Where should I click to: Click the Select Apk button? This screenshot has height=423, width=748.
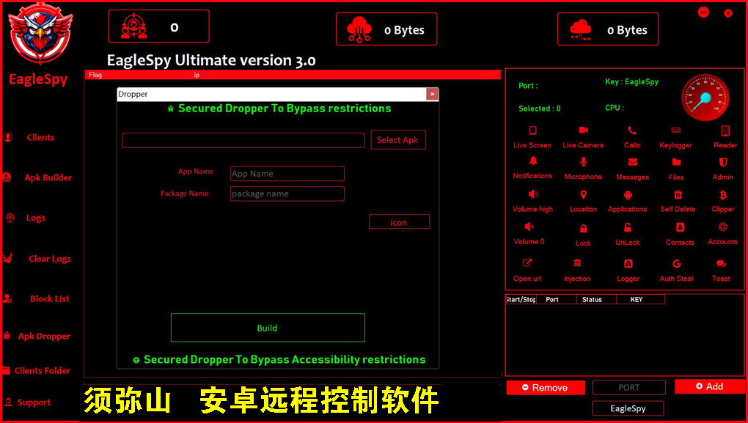pos(398,140)
